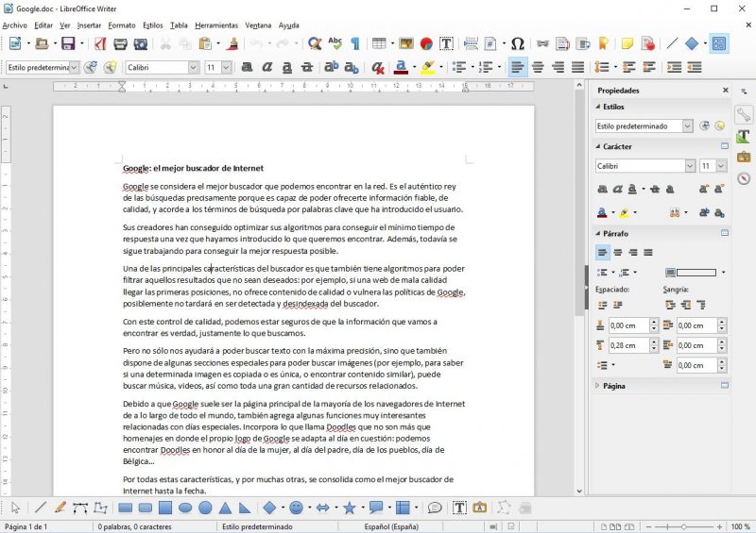Click word count in status bar
Viewport: 756px width, 533px height.
(x=134, y=526)
